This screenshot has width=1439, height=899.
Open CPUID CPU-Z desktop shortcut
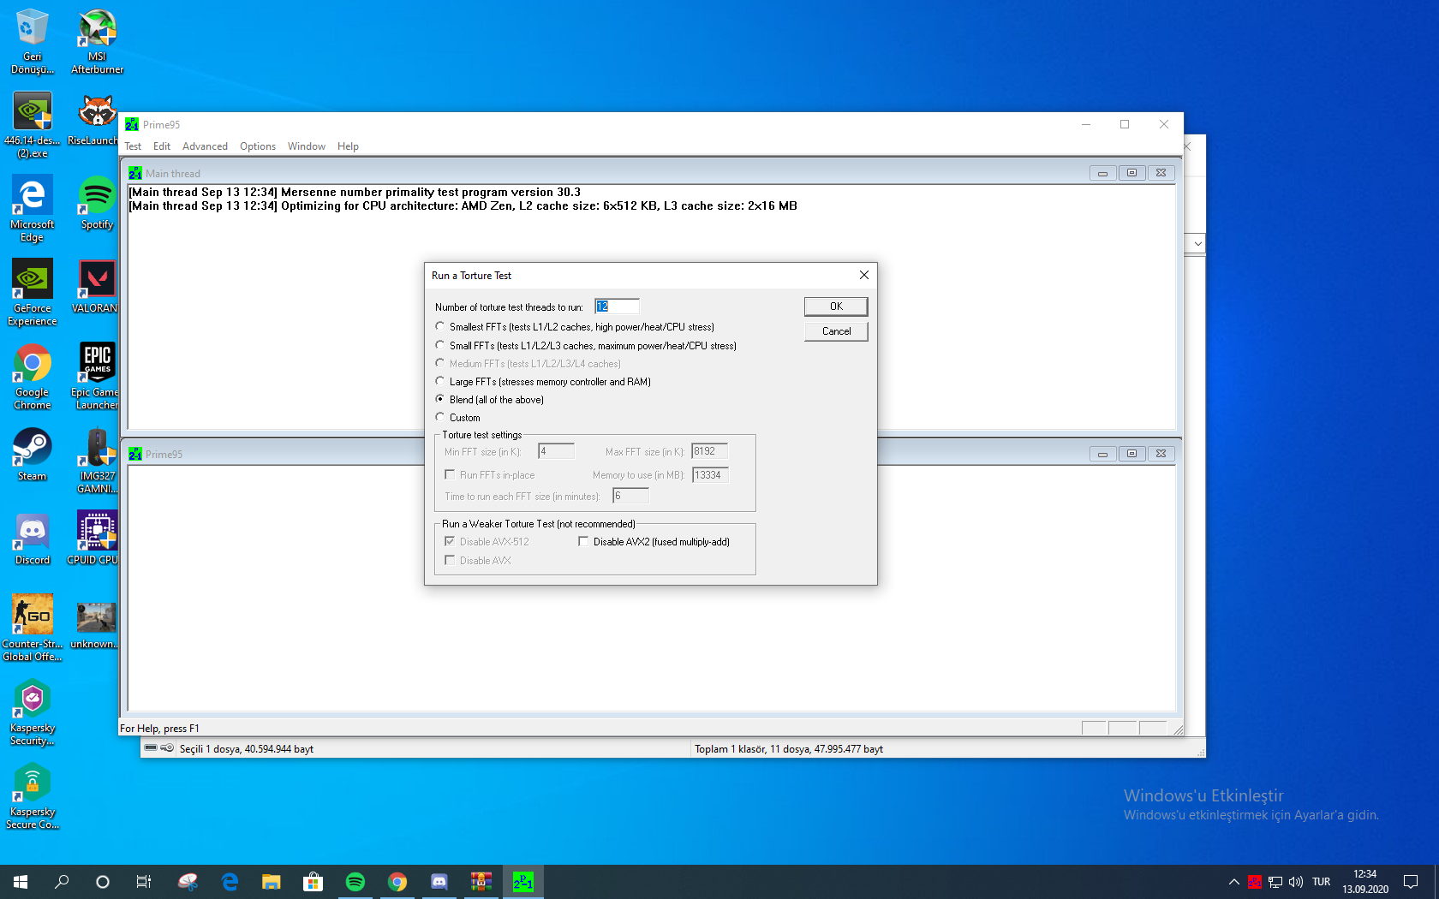[x=93, y=539]
